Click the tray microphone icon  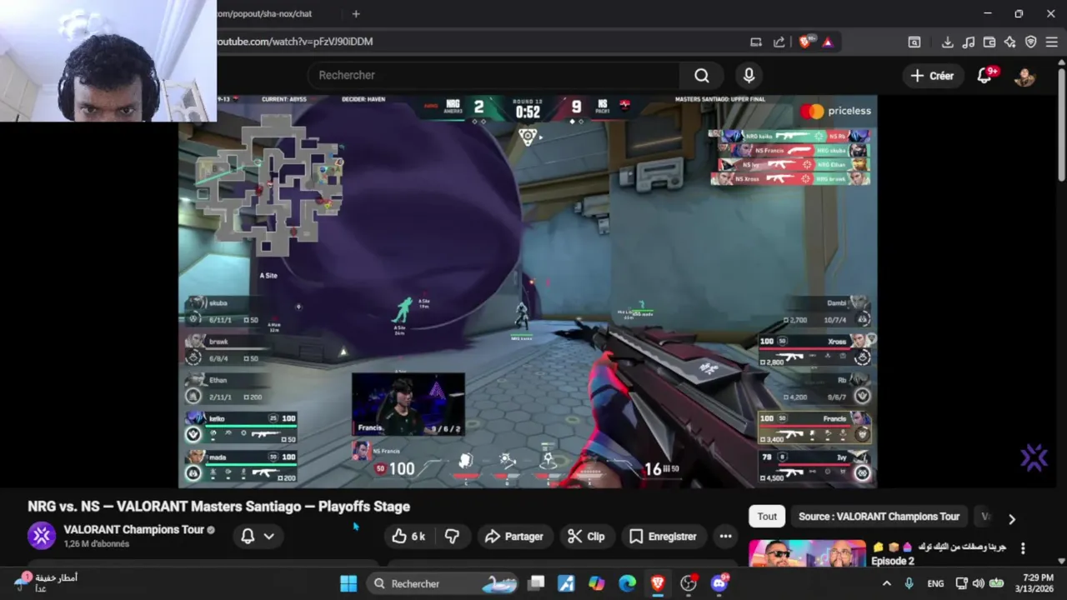point(909,583)
